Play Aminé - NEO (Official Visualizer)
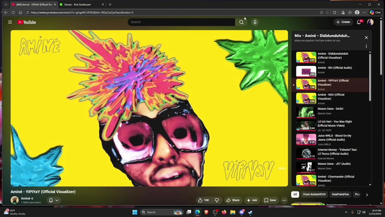The height and width of the screenshot is (217, 385). coord(329,98)
